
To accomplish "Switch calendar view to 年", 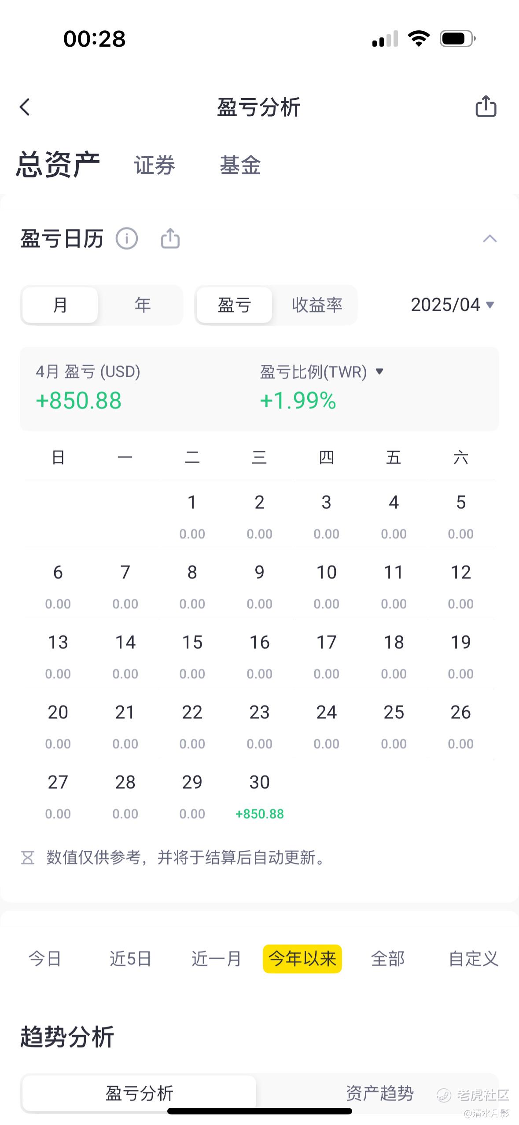I will [x=143, y=305].
